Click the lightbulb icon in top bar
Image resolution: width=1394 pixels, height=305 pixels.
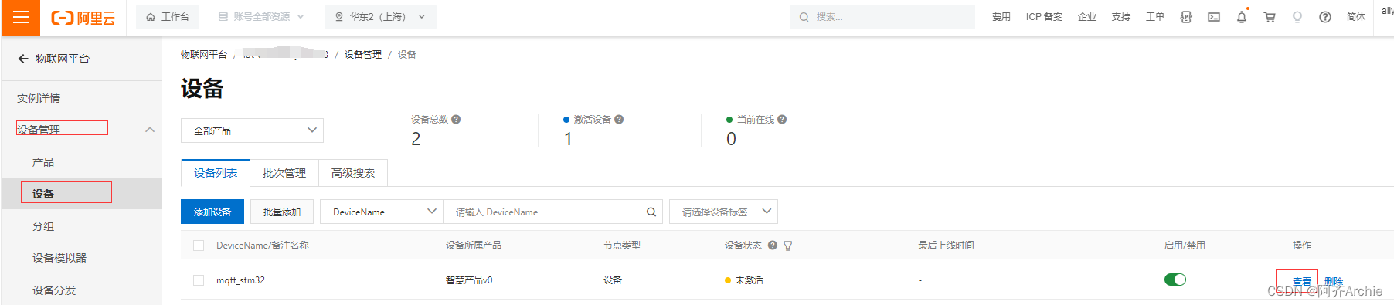click(x=1297, y=17)
